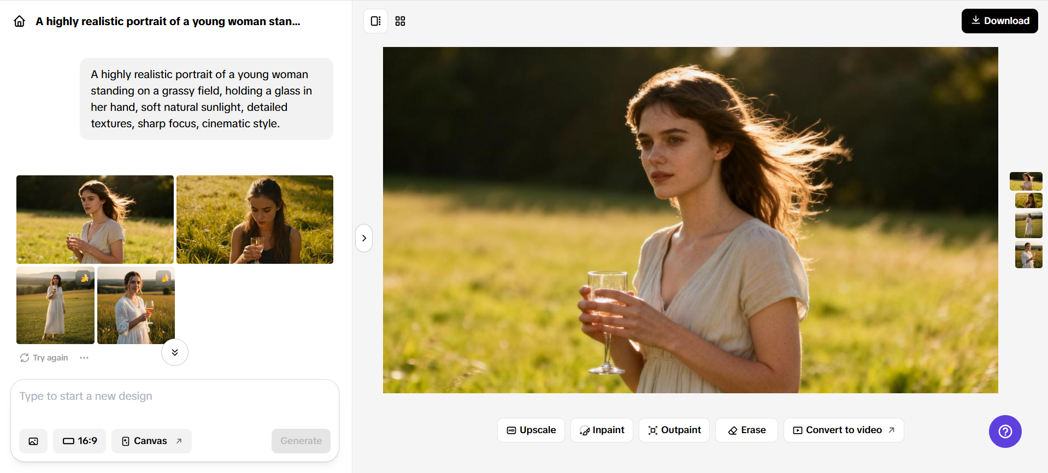Upscale the current image
Screen dimensions: 1048x473
[531, 430]
